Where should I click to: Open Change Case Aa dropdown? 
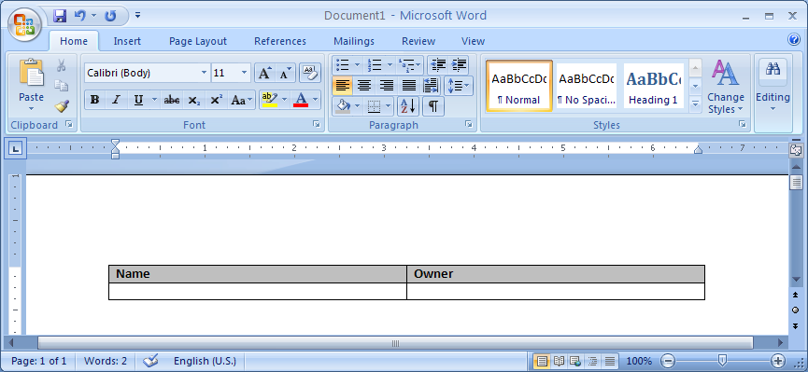tap(242, 100)
